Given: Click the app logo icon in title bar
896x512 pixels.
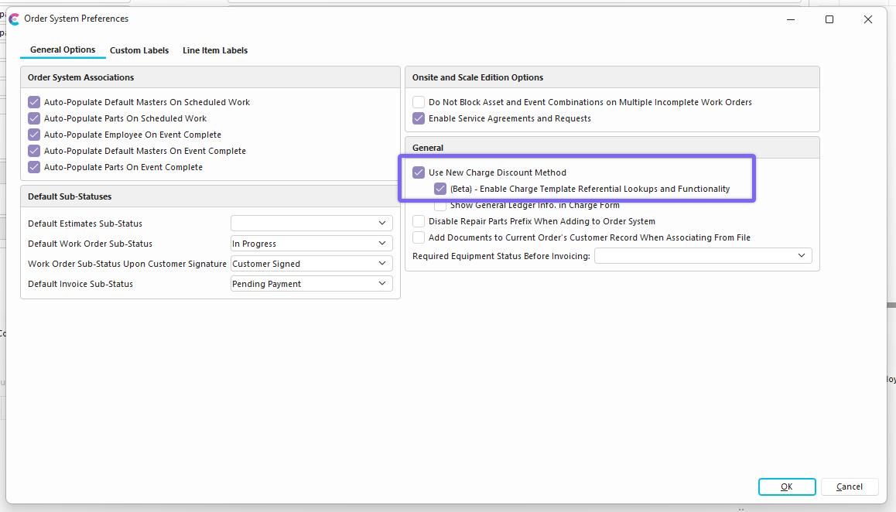Looking at the screenshot, I should [14, 19].
